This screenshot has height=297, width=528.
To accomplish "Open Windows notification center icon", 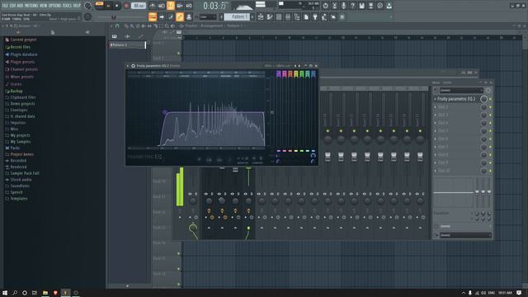I will click(519, 293).
